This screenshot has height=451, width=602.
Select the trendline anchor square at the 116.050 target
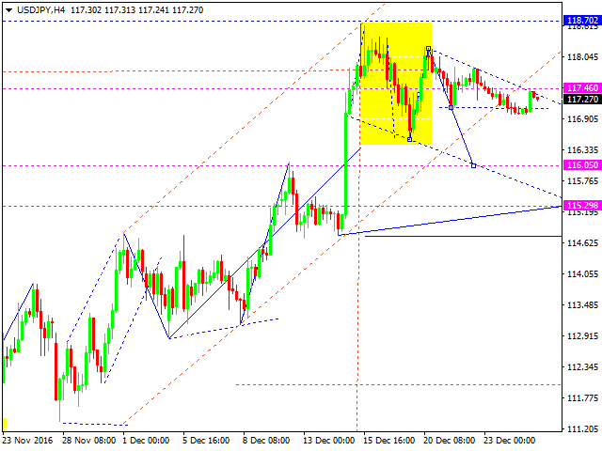point(473,165)
